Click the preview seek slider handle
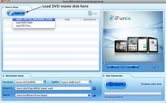Image resolution: width=166 pixels, height=103 pixels. coord(104,63)
